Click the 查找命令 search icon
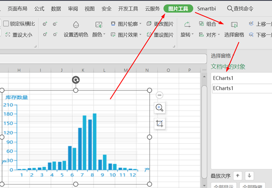Image resolution: width=272 pixels, height=188 pixels. click(x=230, y=8)
